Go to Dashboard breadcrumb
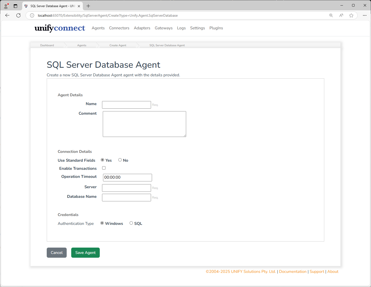 tap(47, 45)
